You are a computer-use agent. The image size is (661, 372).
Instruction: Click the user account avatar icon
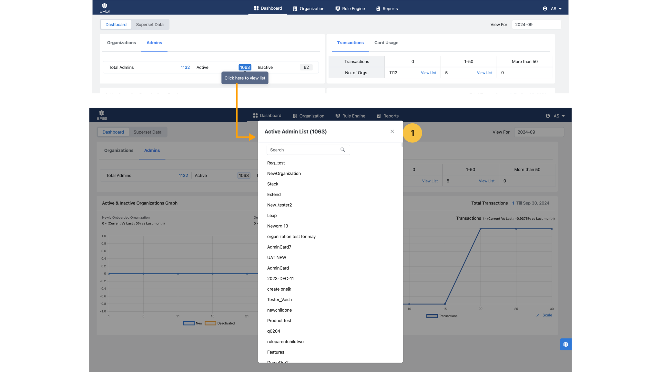545,9
